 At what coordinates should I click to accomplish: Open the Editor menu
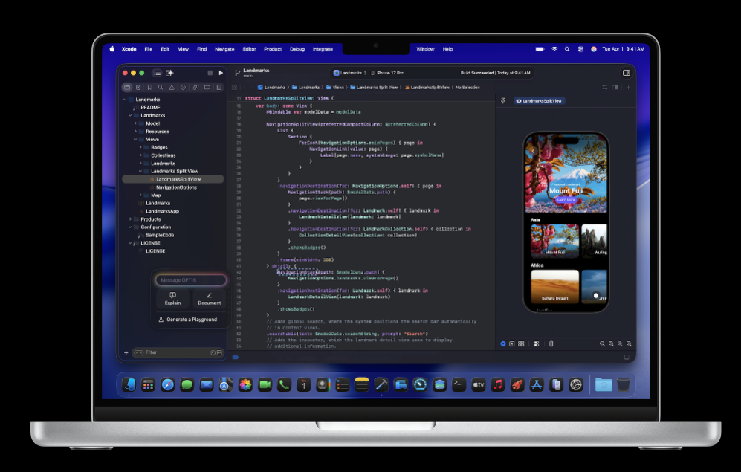249,49
